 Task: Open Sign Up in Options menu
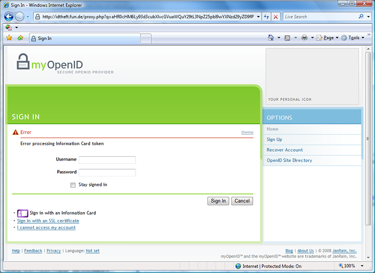[x=274, y=140]
